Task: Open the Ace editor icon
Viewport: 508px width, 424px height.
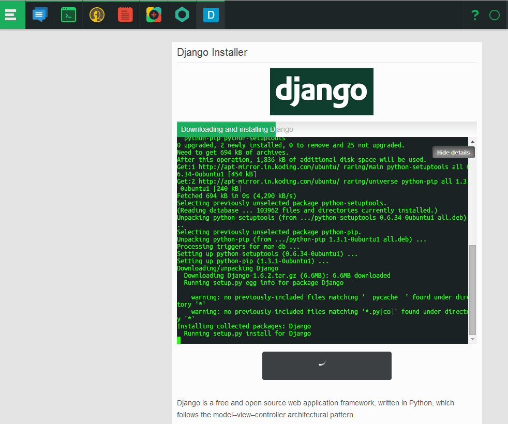Action: 125,14
